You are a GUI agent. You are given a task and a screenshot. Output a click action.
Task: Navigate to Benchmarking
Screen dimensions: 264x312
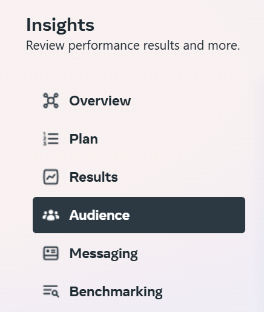click(116, 292)
